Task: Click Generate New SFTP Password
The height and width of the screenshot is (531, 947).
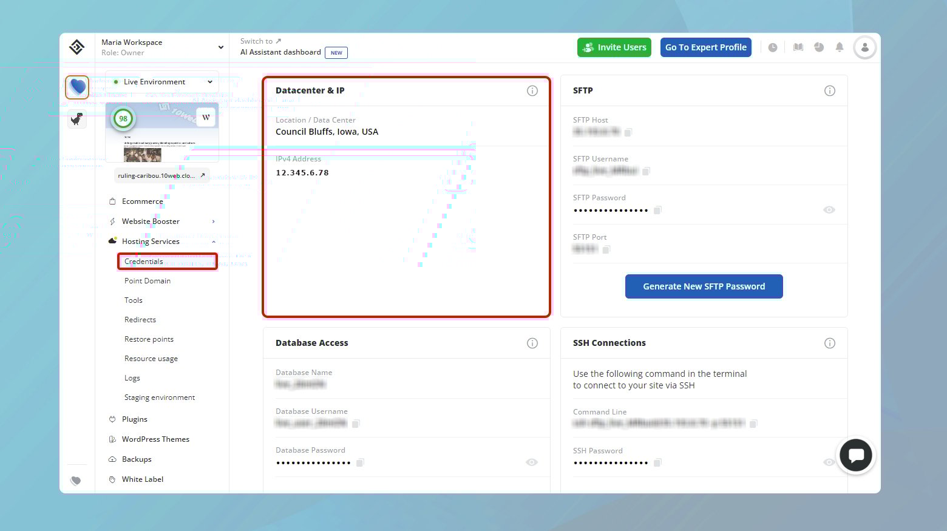Action: pos(704,286)
